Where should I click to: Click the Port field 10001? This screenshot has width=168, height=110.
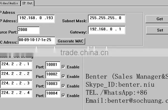point(53,65)
